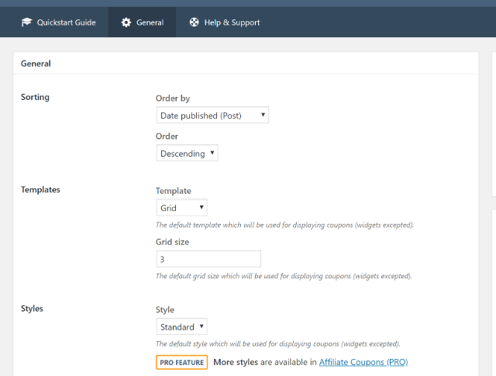Click the Order field label above Descending
The height and width of the screenshot is (376, 496).
click(x=167, y=136)
